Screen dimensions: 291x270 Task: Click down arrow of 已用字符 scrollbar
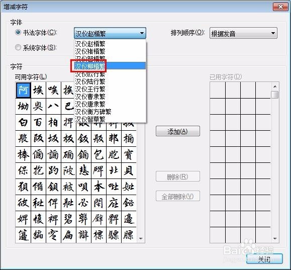tap(275, 239)
